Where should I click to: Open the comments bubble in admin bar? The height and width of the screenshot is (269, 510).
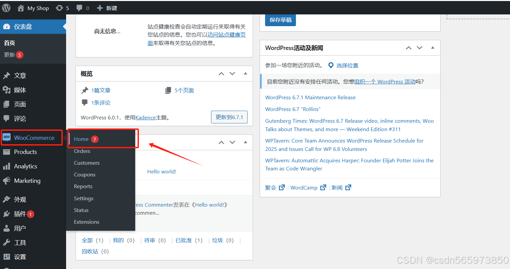pyautogui.click(x=79, y=8)
